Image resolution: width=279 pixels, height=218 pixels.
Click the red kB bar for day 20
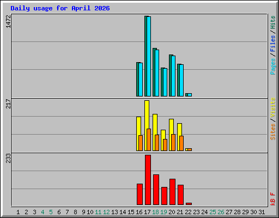[172, 192]
